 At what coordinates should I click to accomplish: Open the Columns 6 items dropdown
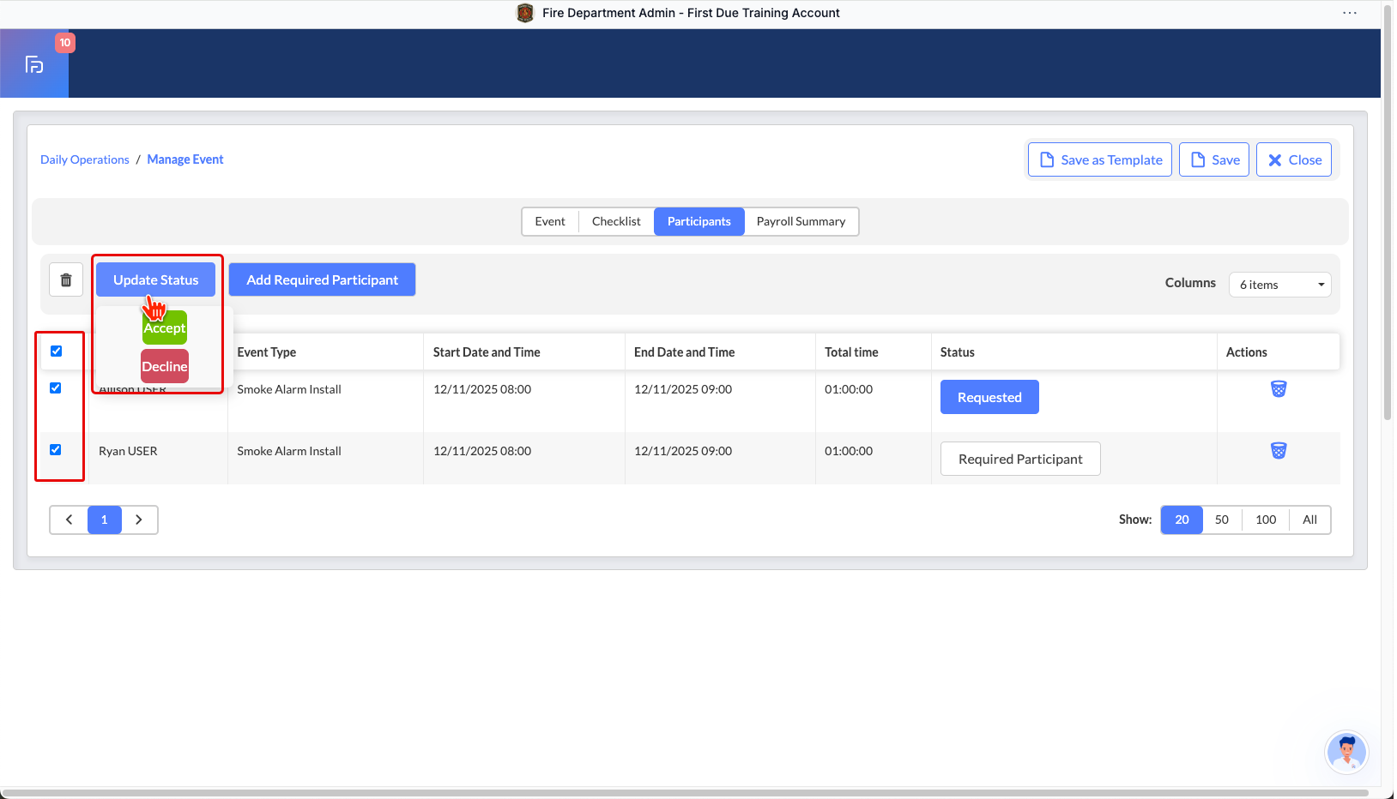pos(1279,285)
